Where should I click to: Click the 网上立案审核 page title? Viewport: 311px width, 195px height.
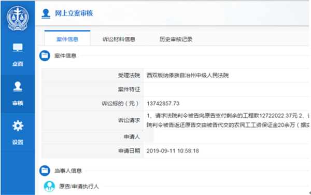[x=74, y=13]
